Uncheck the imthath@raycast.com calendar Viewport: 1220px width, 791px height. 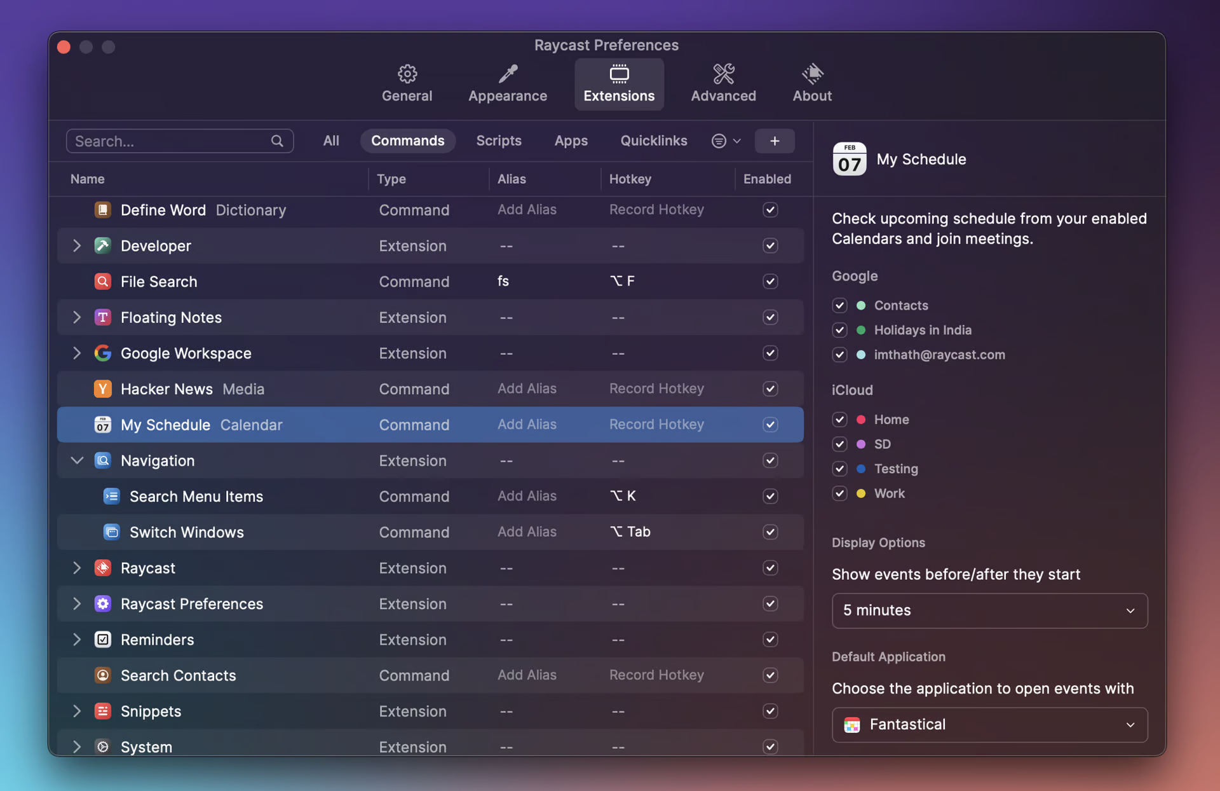pyautogui.click(x=839, y=355)
